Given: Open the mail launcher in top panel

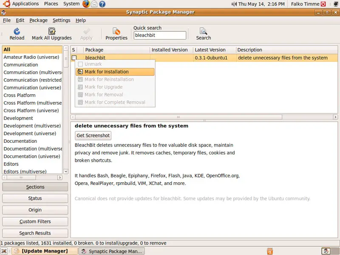Looking at the screenshot, I should click(x=94, y=4).
